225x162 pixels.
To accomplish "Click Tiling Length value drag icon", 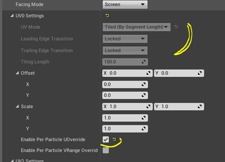I will pos(144,62).
